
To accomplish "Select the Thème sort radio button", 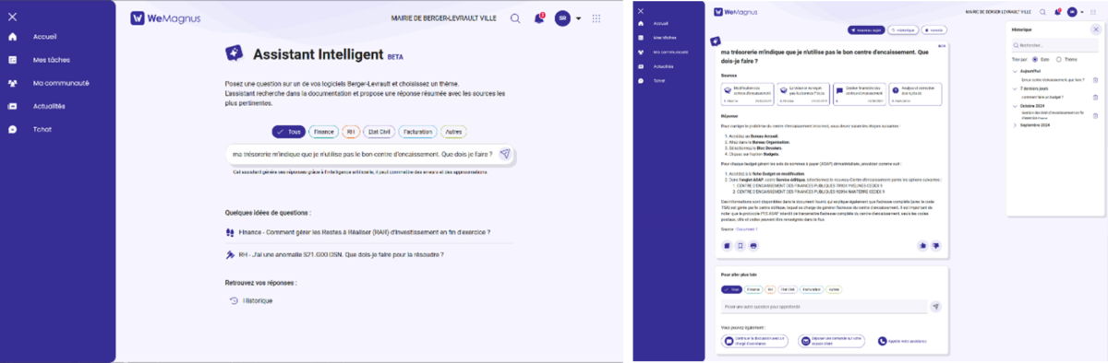I will click(1058, 59).
